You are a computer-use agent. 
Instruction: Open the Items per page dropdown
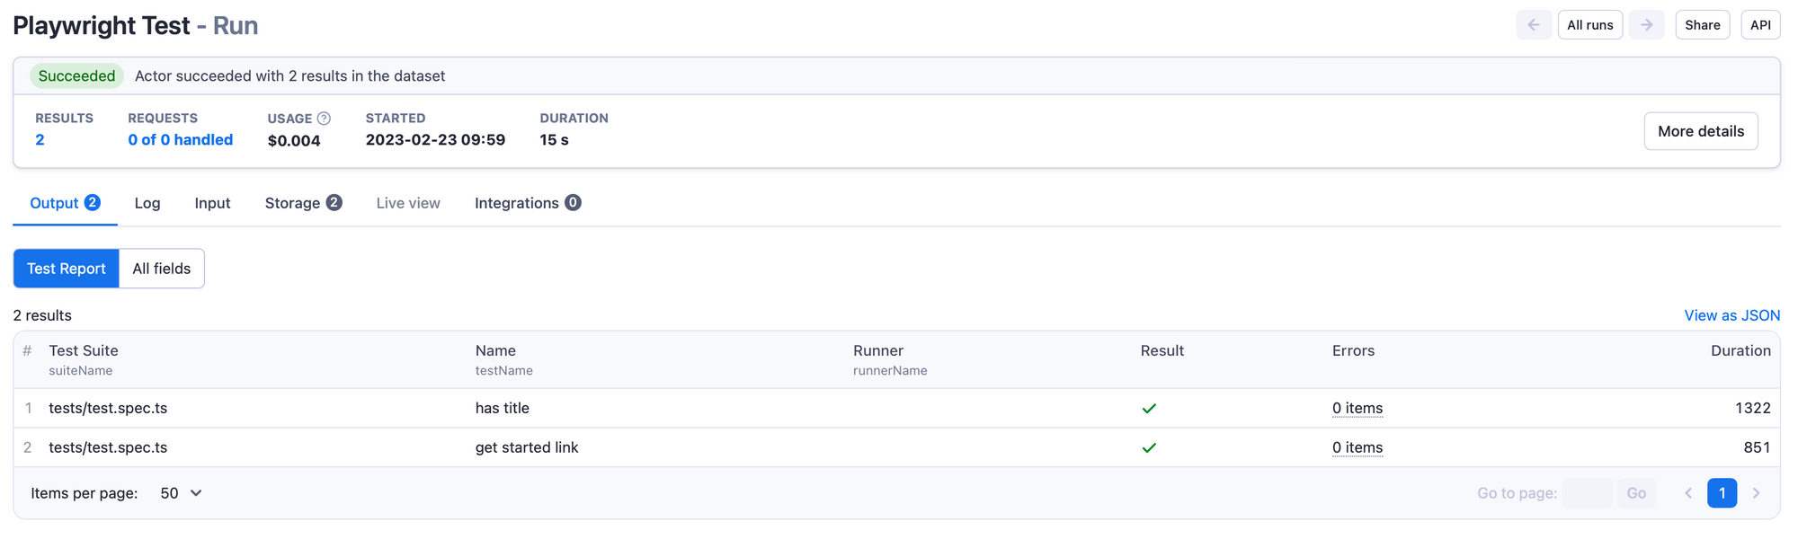click(181, 493)
